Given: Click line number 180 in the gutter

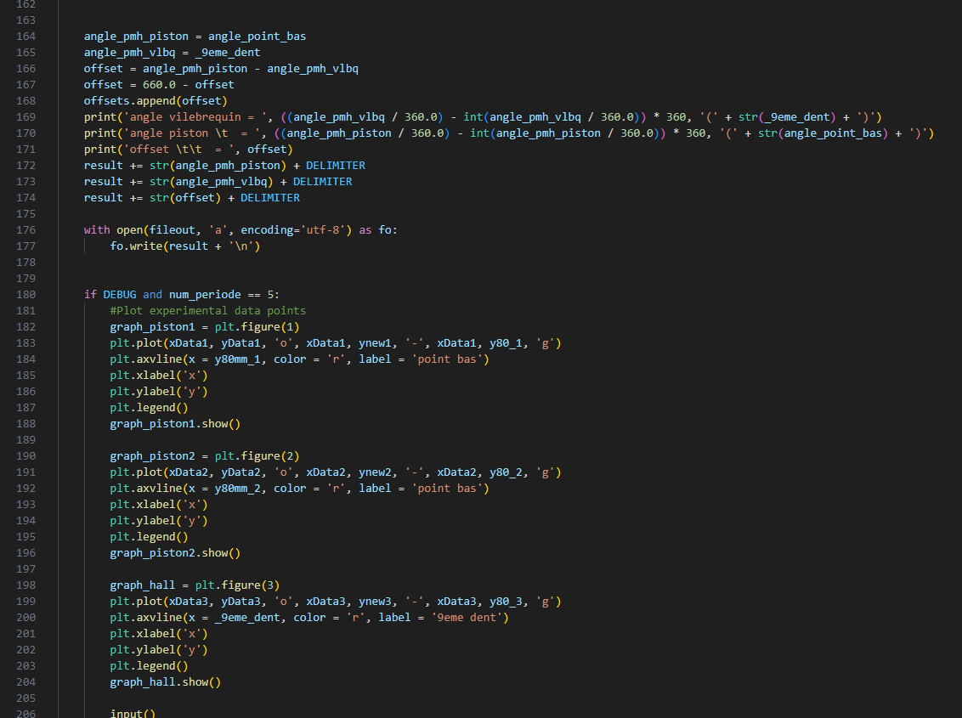Looking at the screenshot, I should (x=25, y=295).
